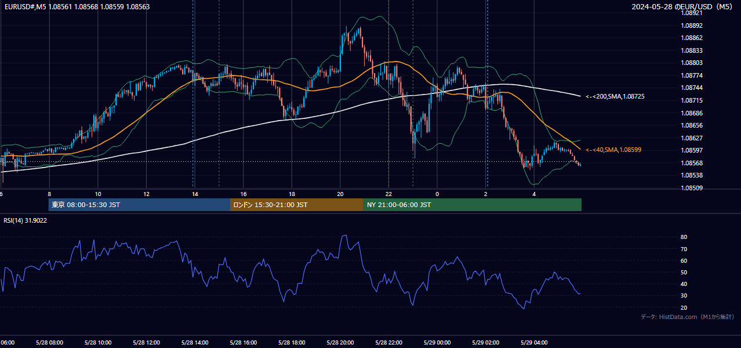
Task: Click price axis value 1.08656
Action: (692, 125)
